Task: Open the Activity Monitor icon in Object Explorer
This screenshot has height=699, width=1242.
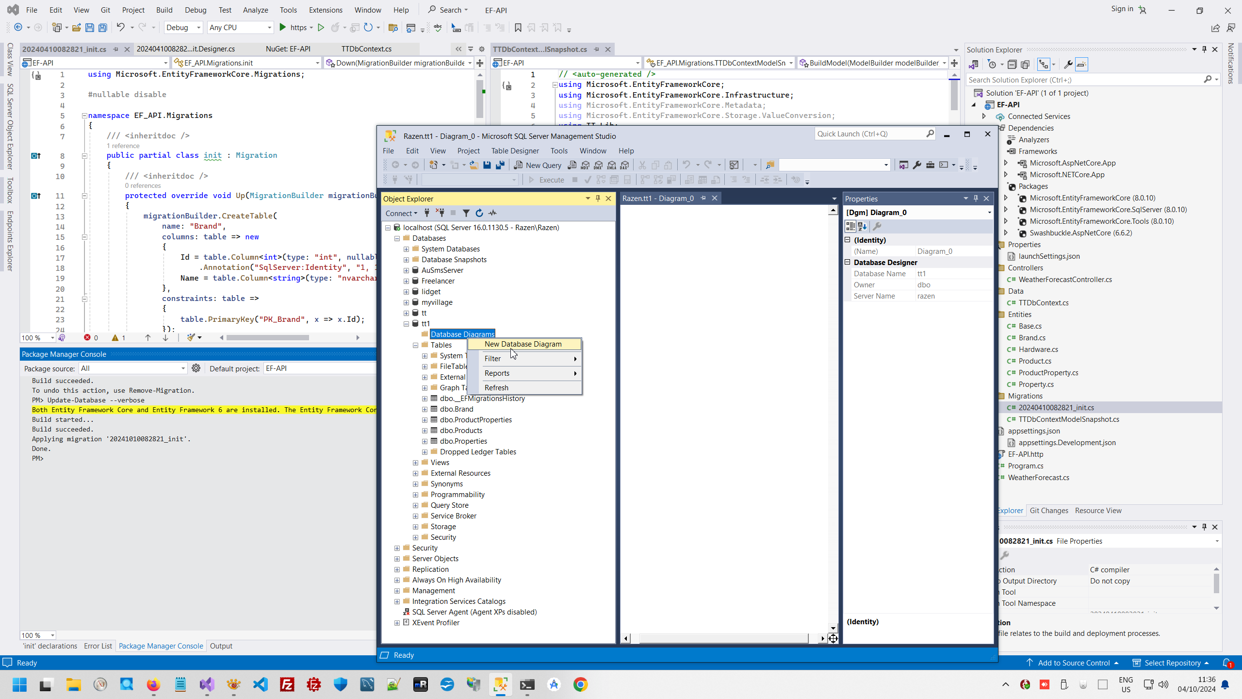Action: (x=493, y=213)
